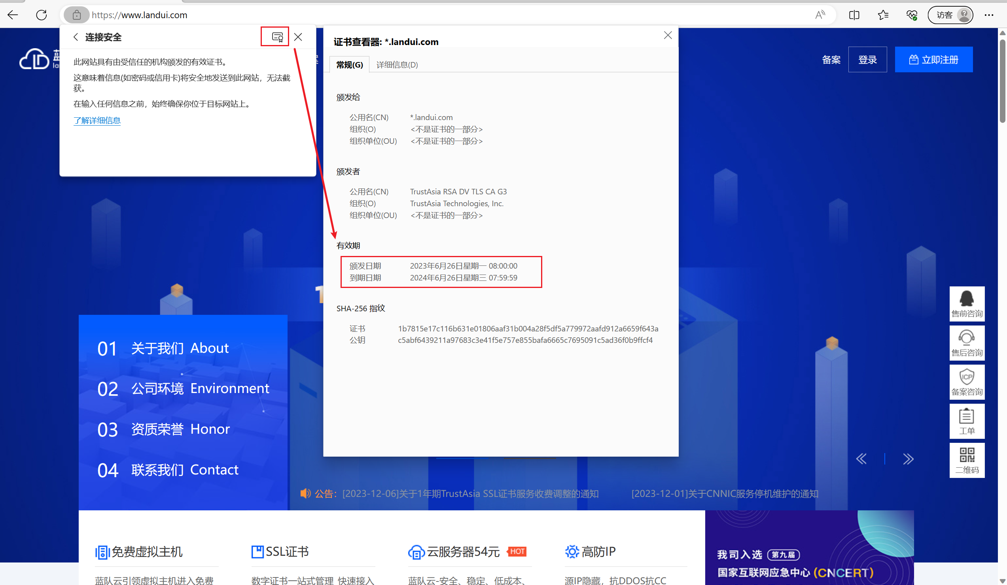
Task: Click the landui cloud logo
Action: coord(39,59)
